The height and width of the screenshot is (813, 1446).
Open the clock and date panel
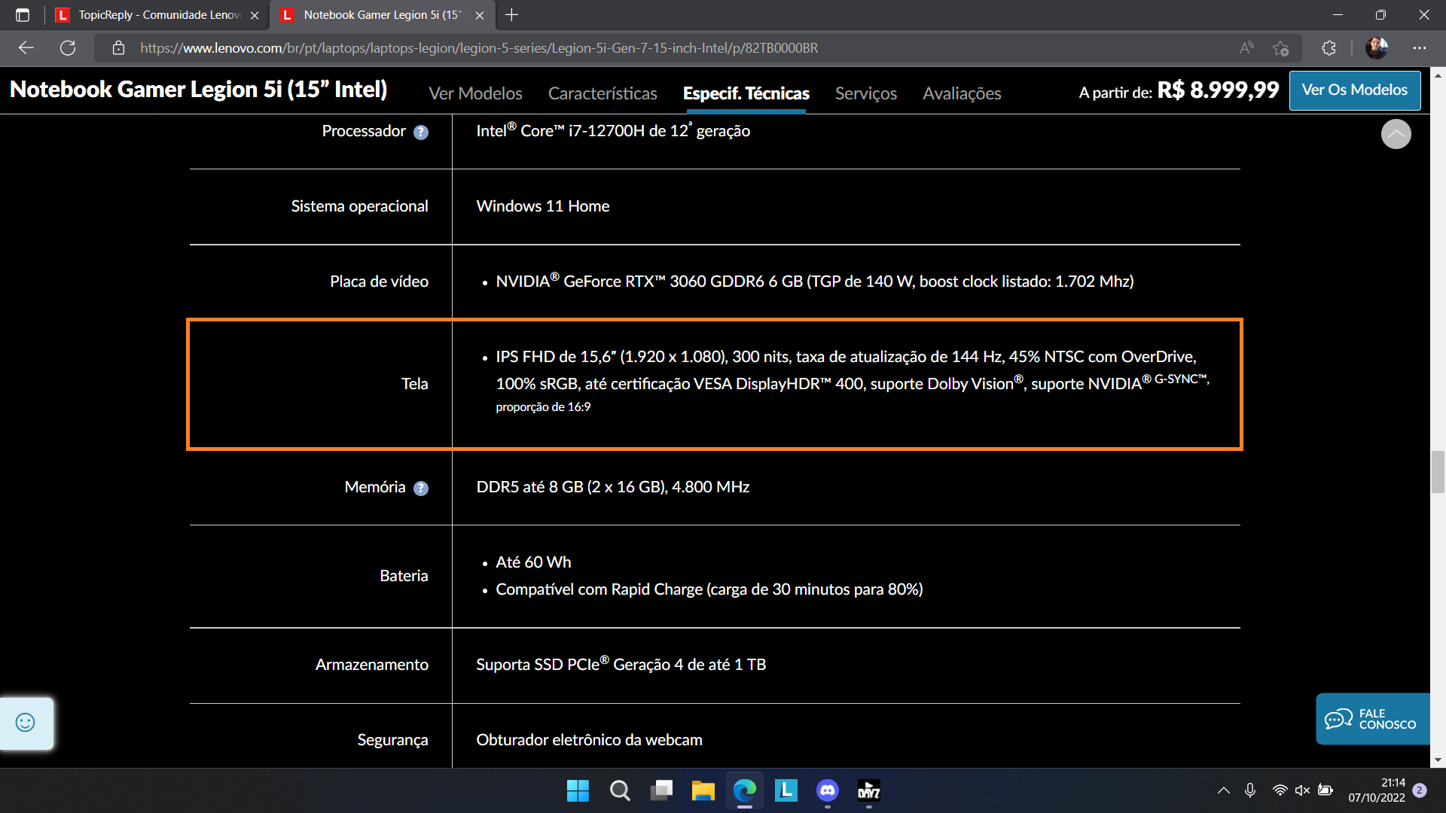coord(1377,790)
